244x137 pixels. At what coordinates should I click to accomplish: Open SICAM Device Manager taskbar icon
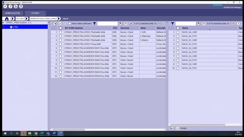tap(60, 134)
